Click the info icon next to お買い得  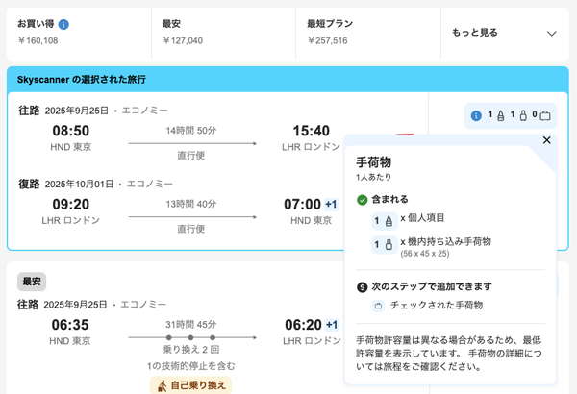[x=63, y=23]
